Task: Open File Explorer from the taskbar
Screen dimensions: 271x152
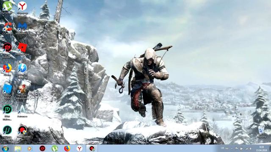Action: 18,148
